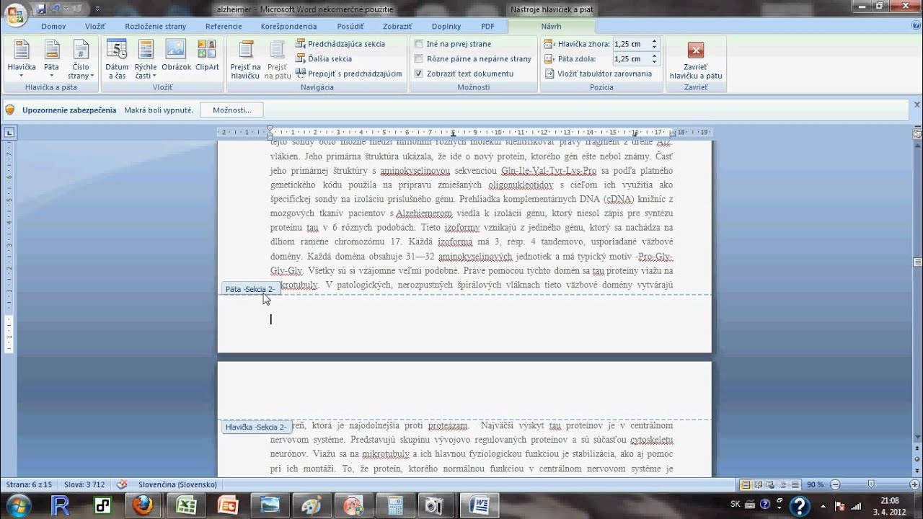Click Slovenčina language indicator in status bar

[177, 484]
